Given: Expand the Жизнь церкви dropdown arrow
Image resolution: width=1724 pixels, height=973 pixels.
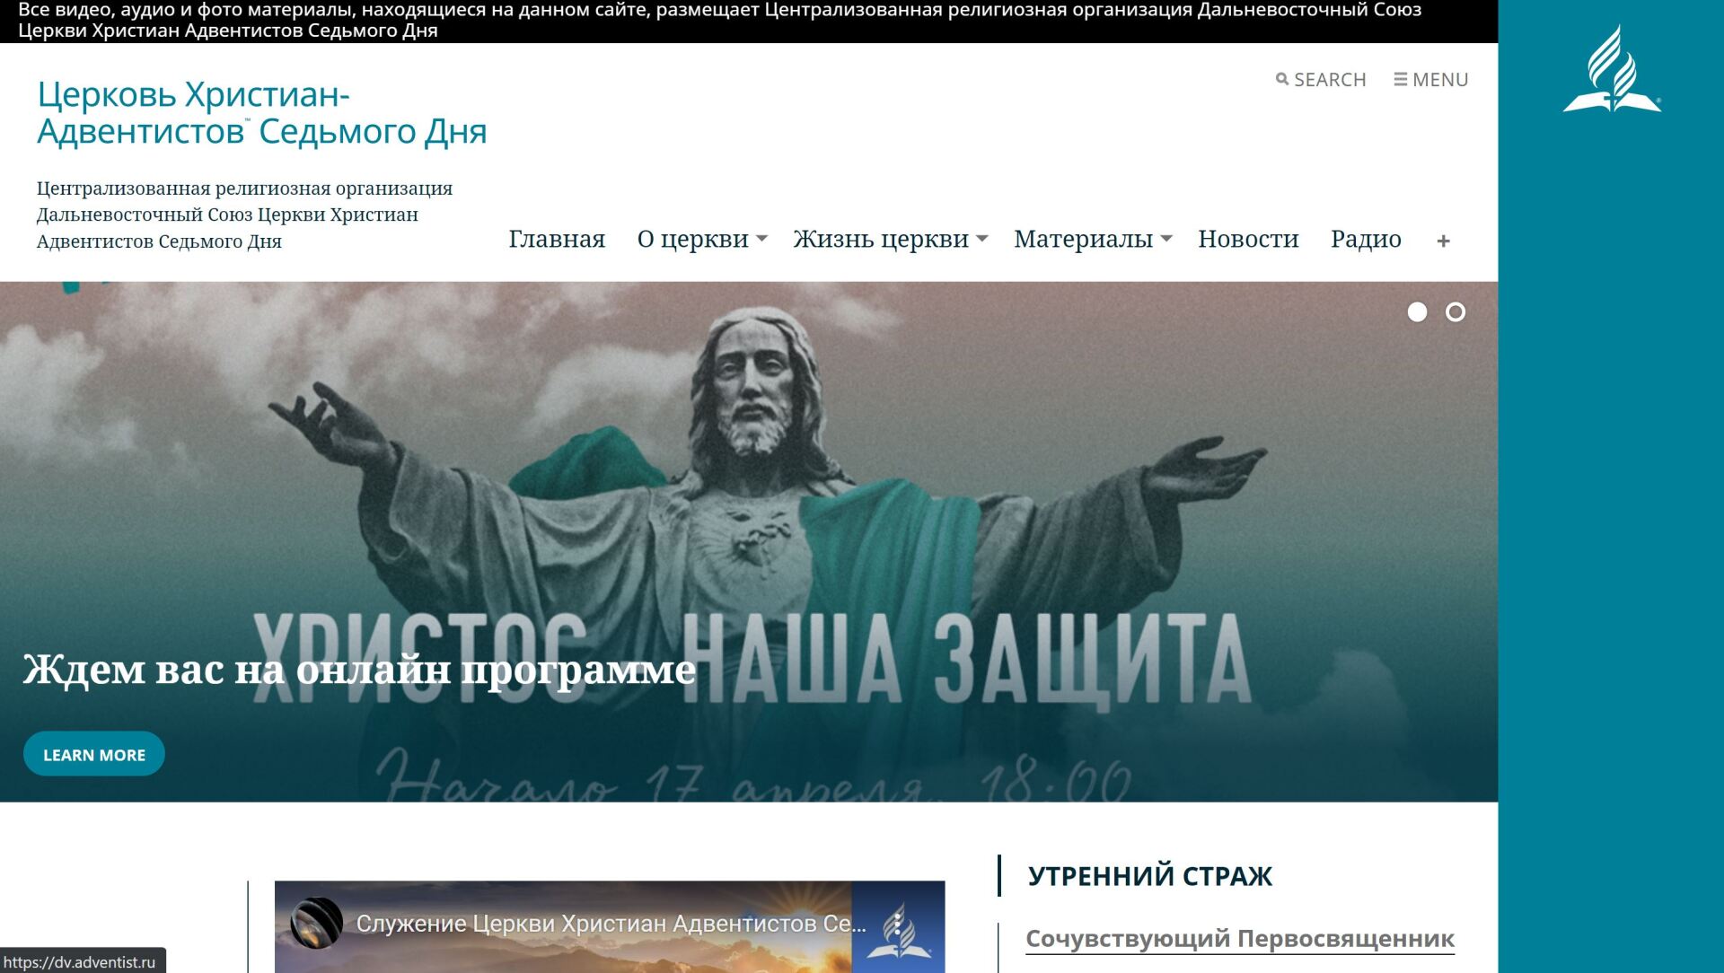Looking at the screenshot, I should click(982, 239).
